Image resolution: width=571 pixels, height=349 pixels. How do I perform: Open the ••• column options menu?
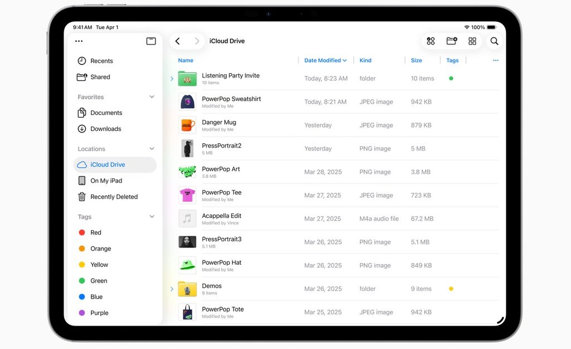click(x=495, y=60)
